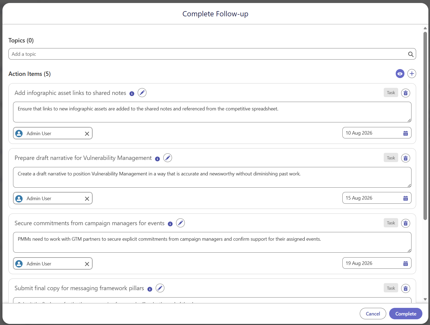Show info for 'Prepare draft narrative' item
The height and width of the screenshot is (325, 430).
tap(157, 159)
